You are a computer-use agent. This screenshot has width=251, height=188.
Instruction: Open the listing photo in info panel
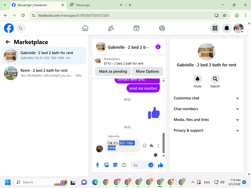tap(206, 52)
